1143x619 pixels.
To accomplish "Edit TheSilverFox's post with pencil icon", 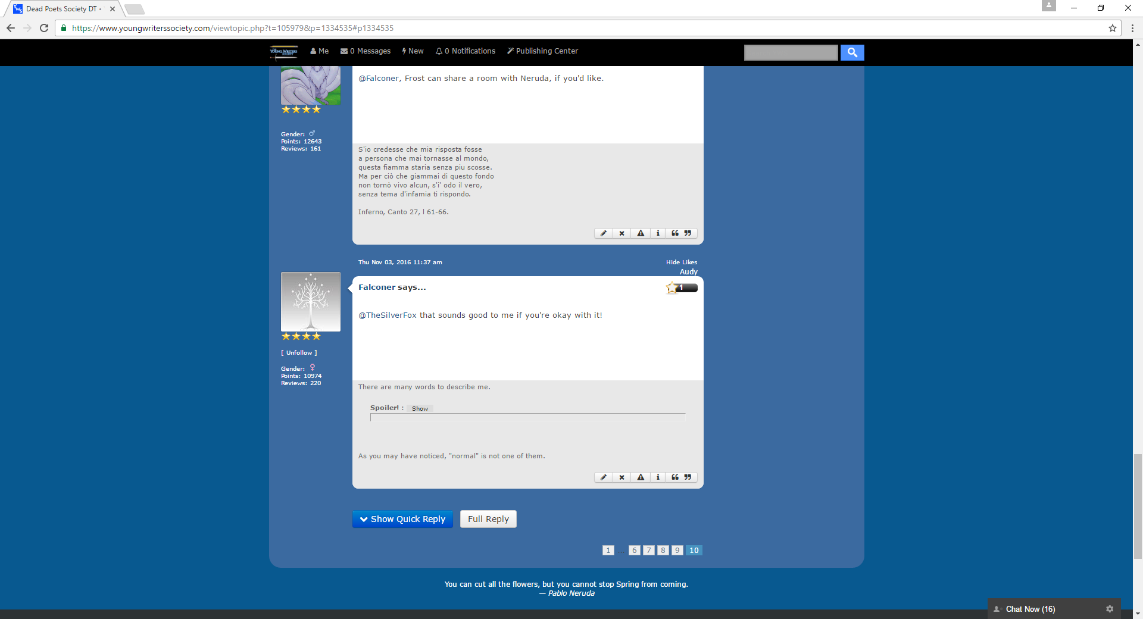I will [x=603, y=233].
